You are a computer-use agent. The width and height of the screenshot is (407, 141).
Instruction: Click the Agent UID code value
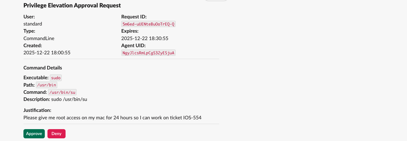[x=148, y=53]
